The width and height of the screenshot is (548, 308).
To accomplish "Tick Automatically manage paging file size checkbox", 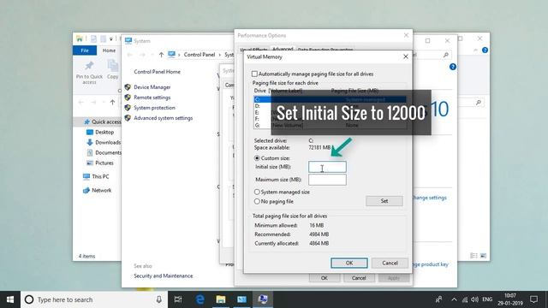I will pyautogui.click(x=254, y=74).
